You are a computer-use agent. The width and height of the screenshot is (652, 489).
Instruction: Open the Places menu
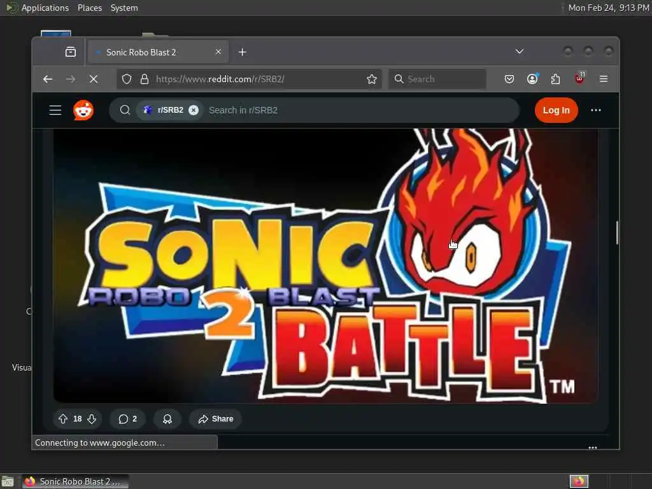tap(90, 8)
